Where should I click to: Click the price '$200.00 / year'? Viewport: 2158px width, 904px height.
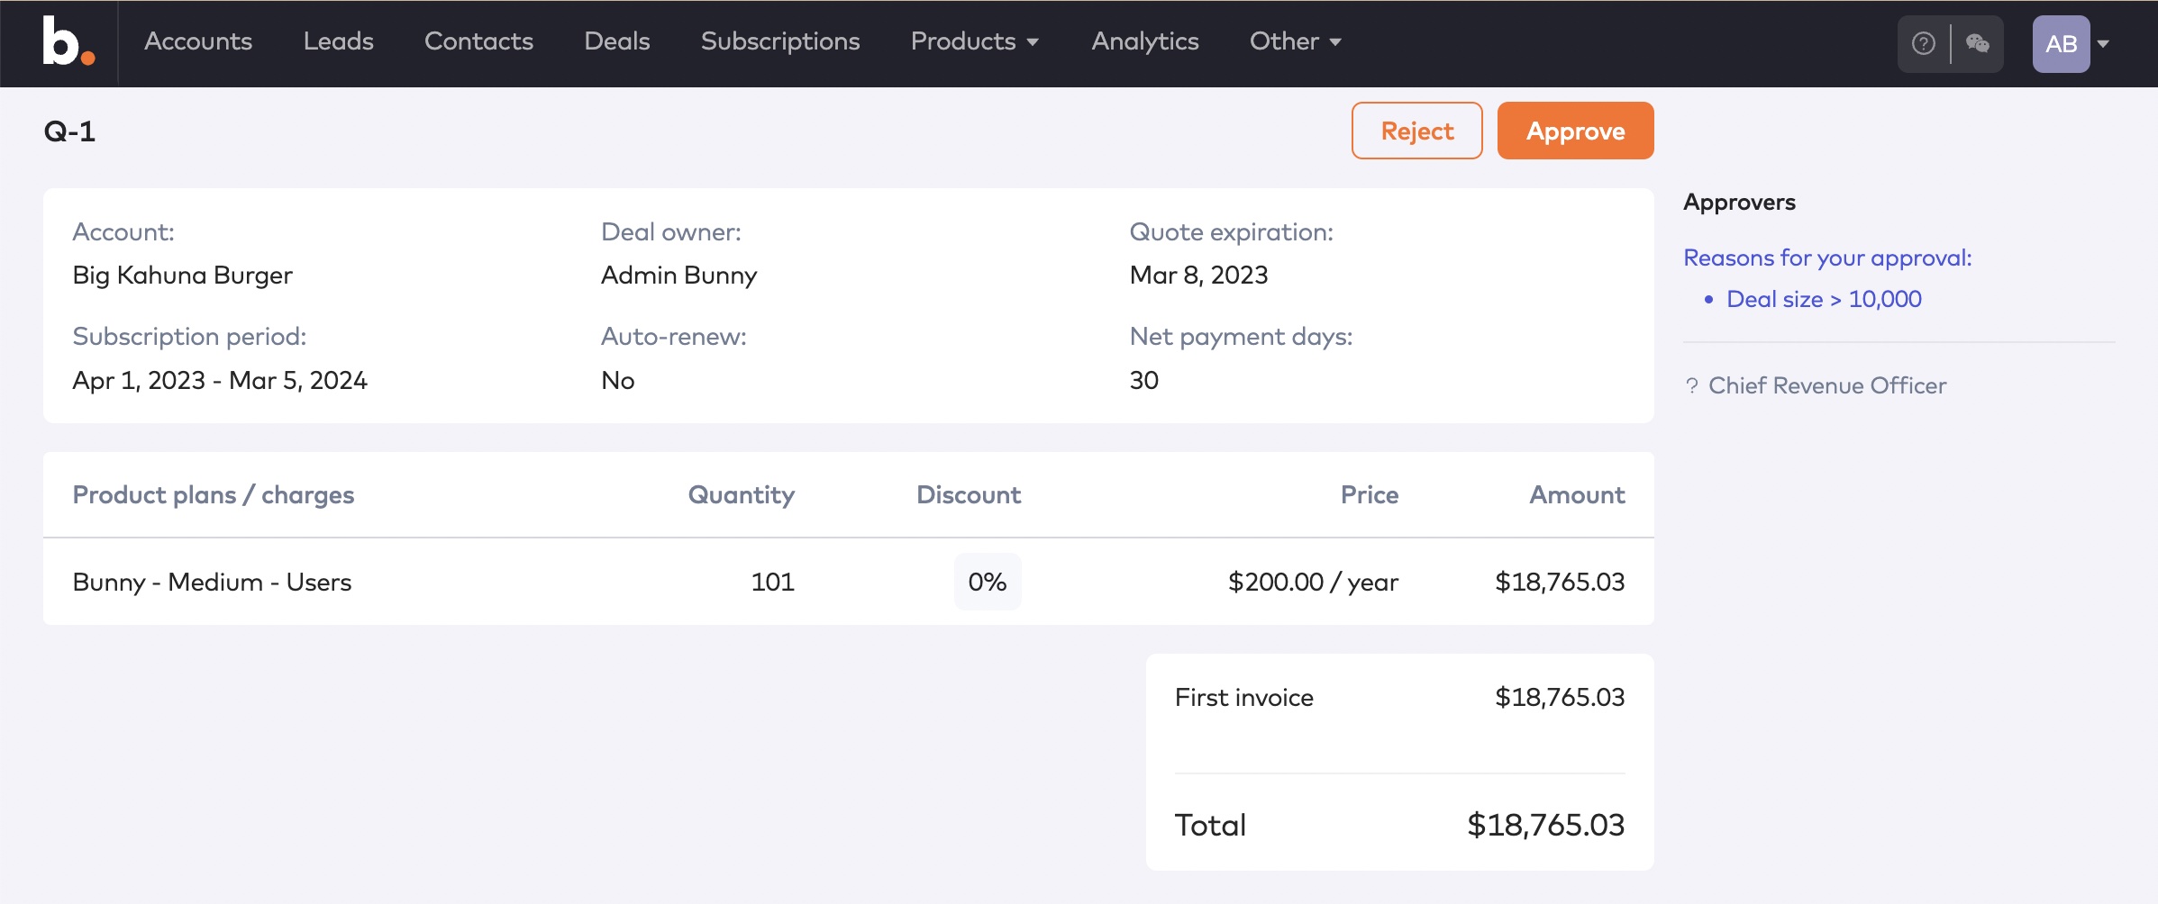tap(1314, 582)
